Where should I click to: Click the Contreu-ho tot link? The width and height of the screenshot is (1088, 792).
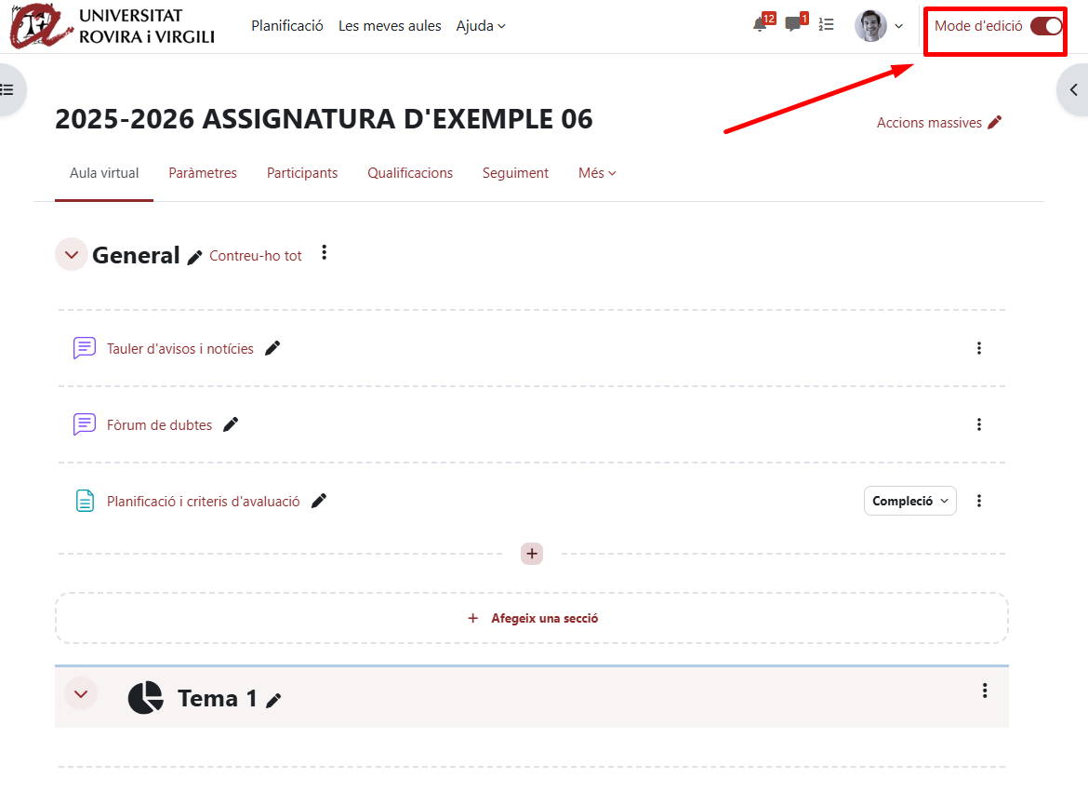coord(256,256)
